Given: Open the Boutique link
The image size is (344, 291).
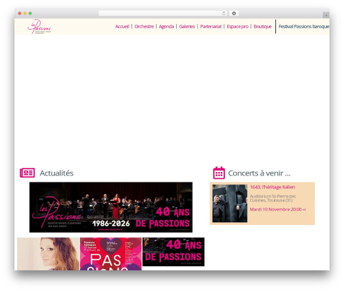Looking at the screenshot, I should [x=263, y=27].
